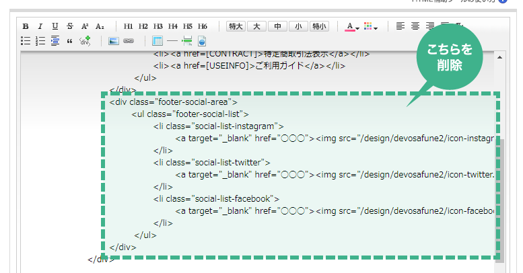Toggle italic formatting
Viewport: 523px width, 273px height.
[40, 26]
